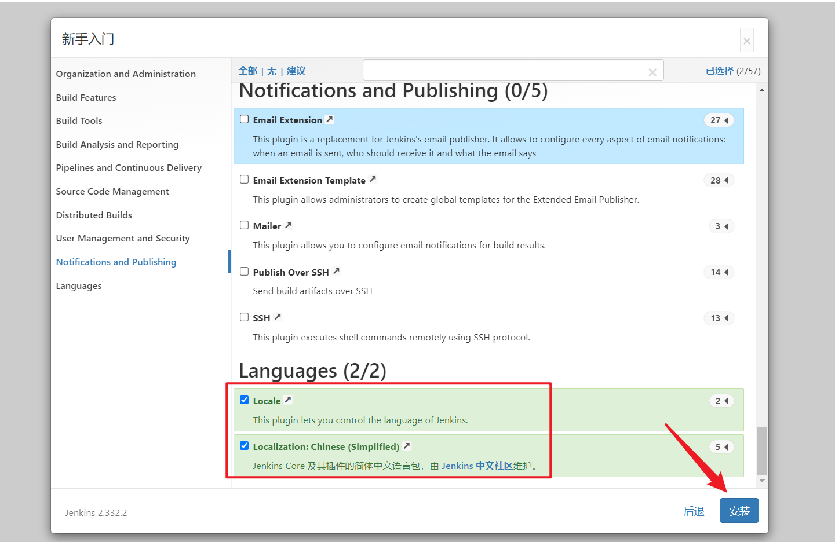Open Mailer plugin external link icon
The image size is (835, 542).
click(x=288, y=225)
